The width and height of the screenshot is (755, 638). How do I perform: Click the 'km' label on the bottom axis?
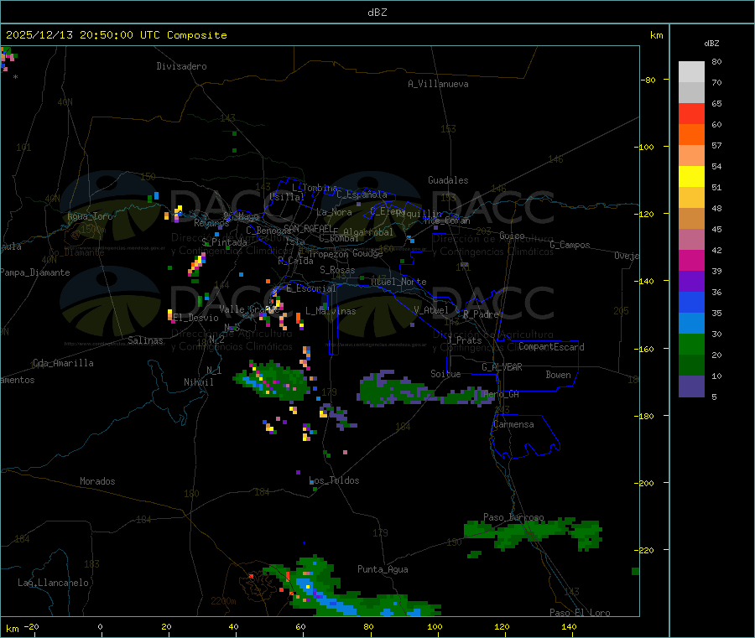click(x=12, y=629)
